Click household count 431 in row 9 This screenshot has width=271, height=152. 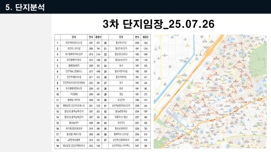pyautogui.click(x=98, y=89)
